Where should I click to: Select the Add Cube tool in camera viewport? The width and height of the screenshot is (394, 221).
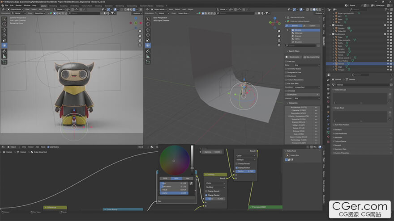(x=4, y=62)
